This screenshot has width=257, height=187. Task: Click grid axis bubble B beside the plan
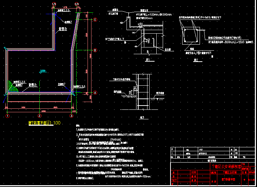click(95, 50)
